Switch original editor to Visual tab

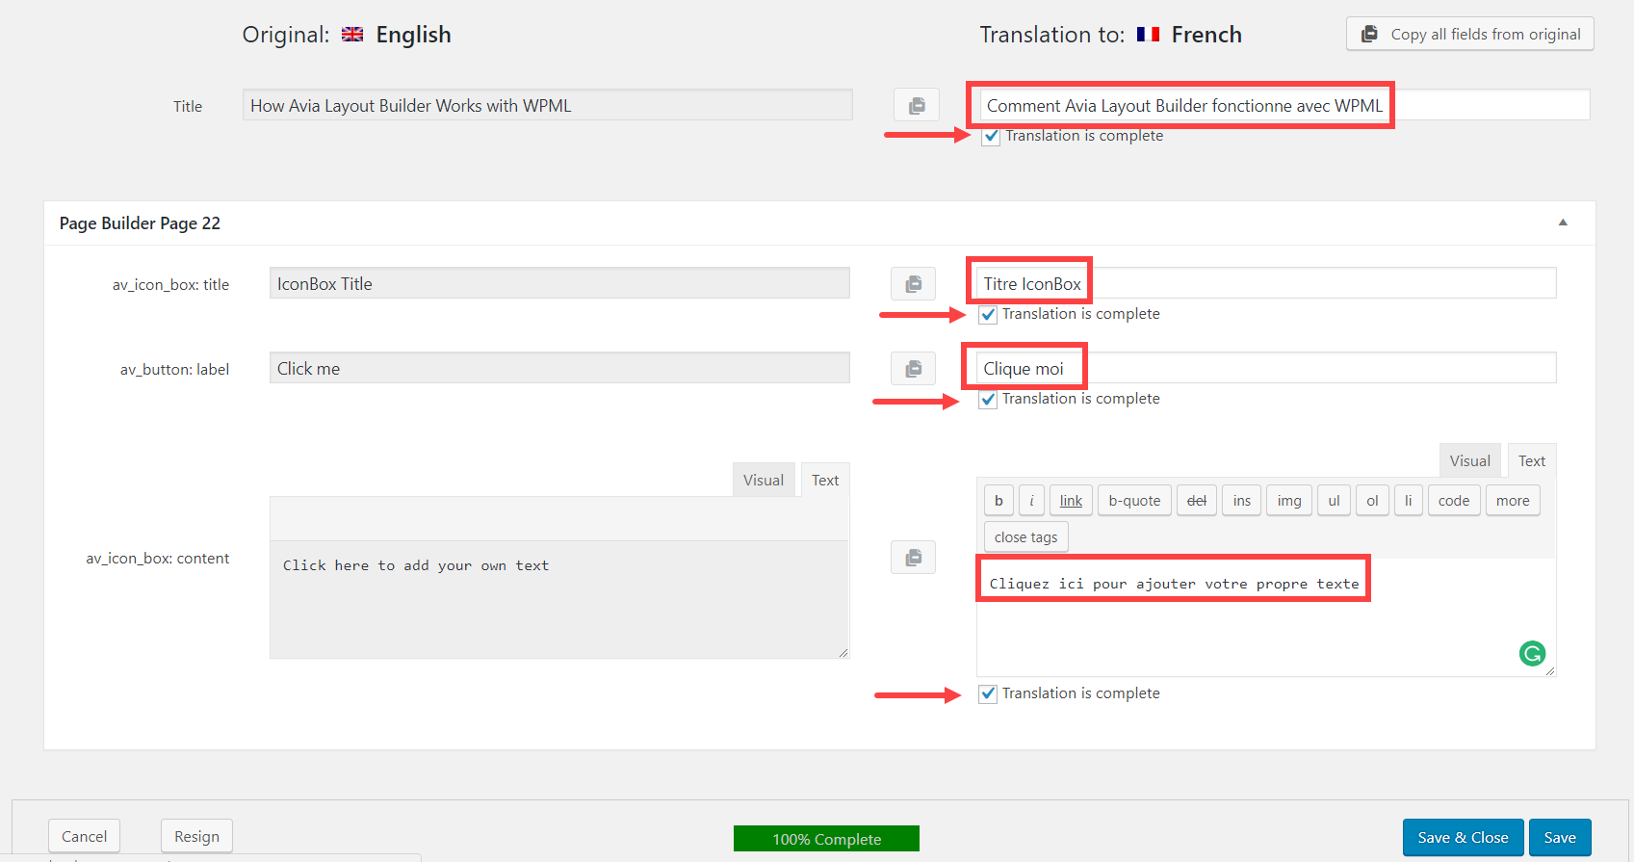[x=764, y=480]
